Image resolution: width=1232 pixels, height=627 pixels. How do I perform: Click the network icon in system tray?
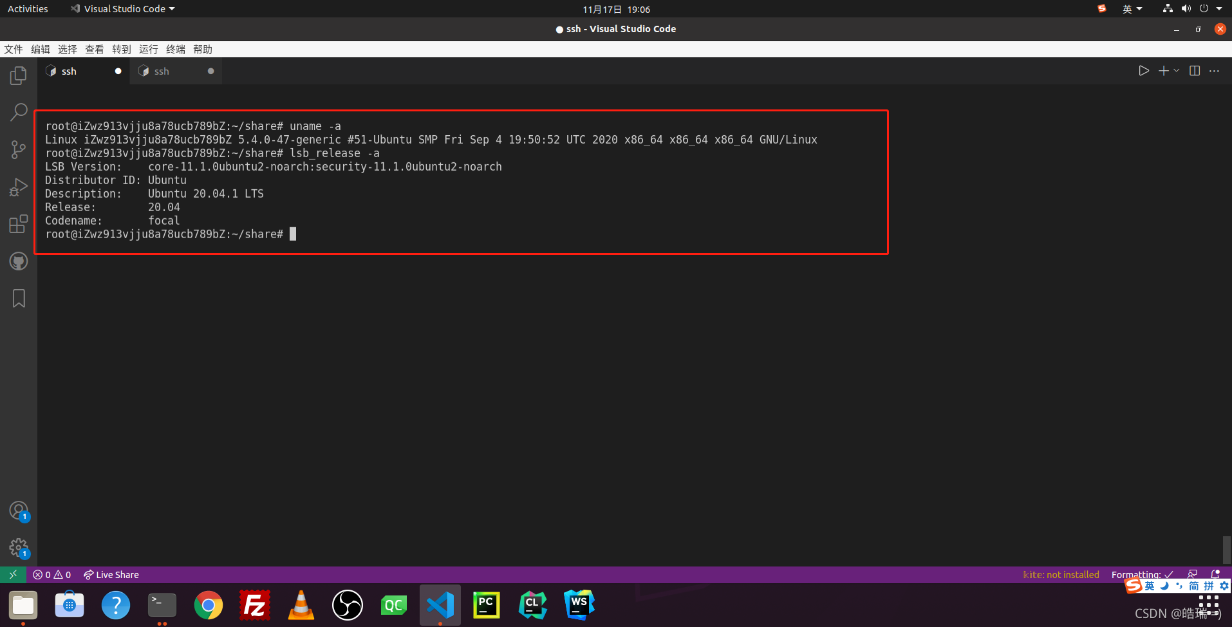coord(1168,9)
